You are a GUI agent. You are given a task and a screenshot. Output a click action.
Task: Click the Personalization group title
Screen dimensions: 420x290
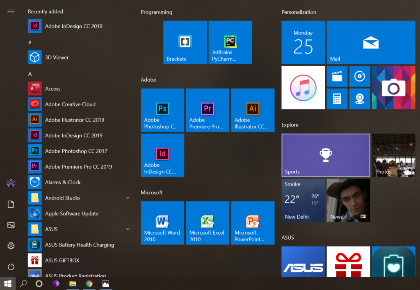click(299, 12)
